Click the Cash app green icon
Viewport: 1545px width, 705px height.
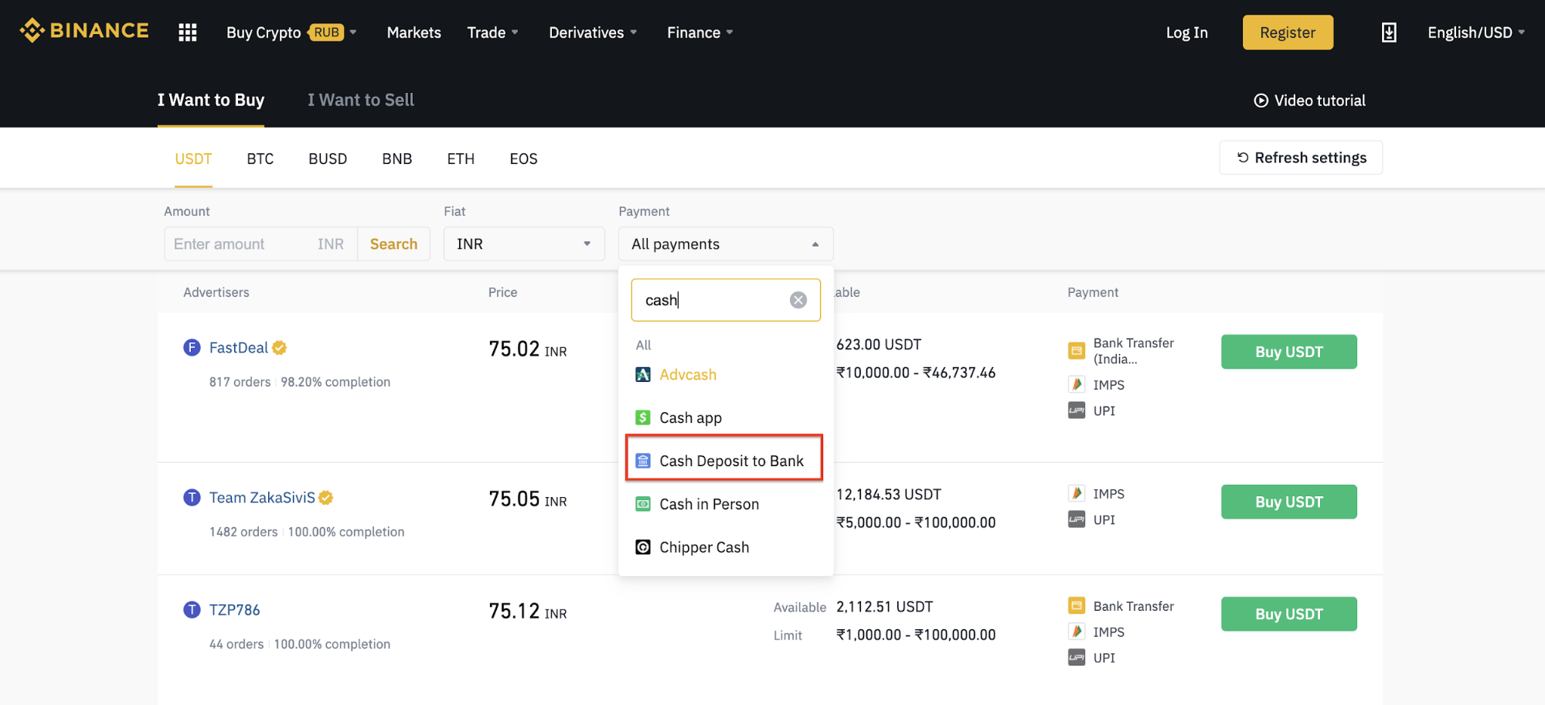click(x=643, y=418)
